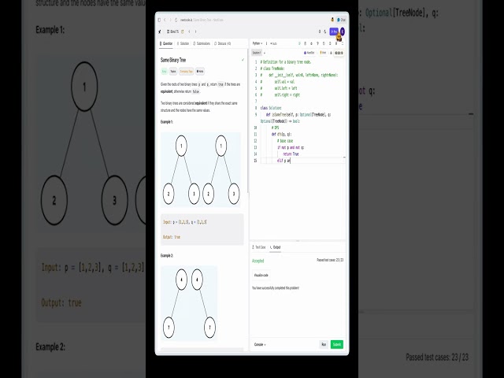504x378 pixels.
Task: Expand the Topics tag
Action: tap(173, 72)
